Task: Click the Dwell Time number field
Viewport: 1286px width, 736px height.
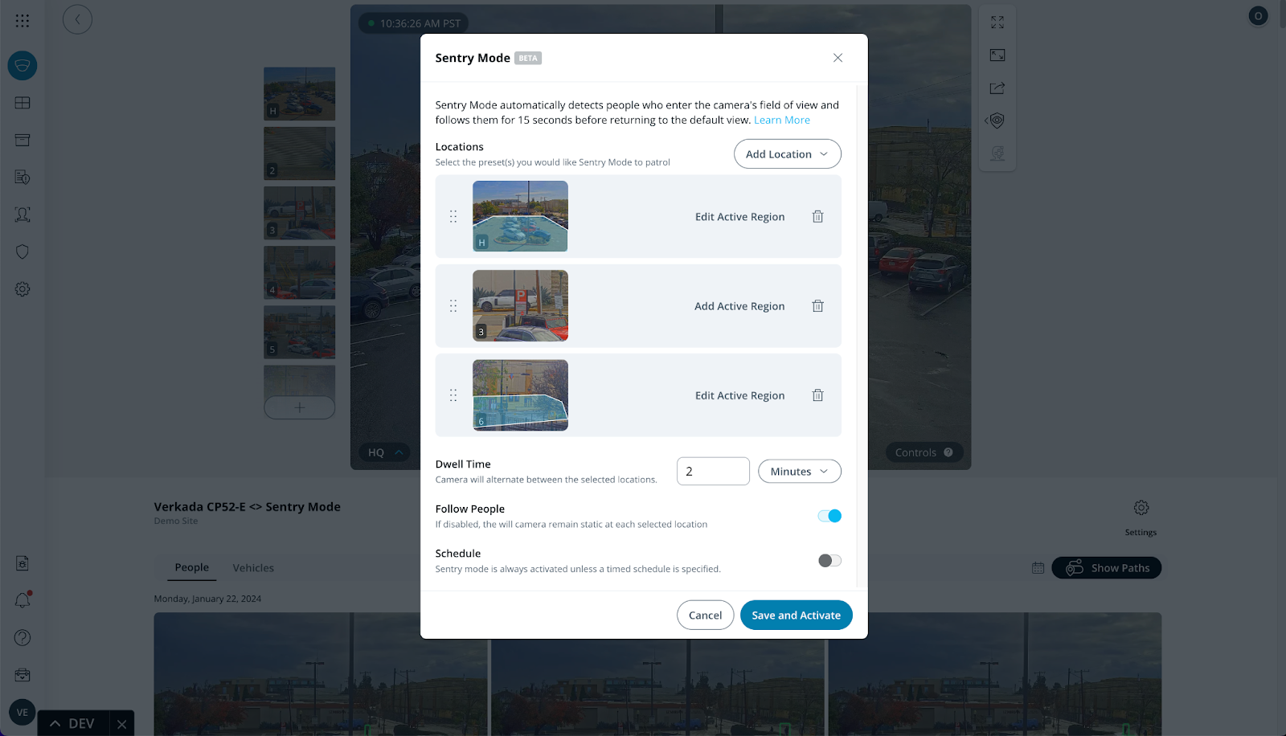Action: (x=713, y=472)
